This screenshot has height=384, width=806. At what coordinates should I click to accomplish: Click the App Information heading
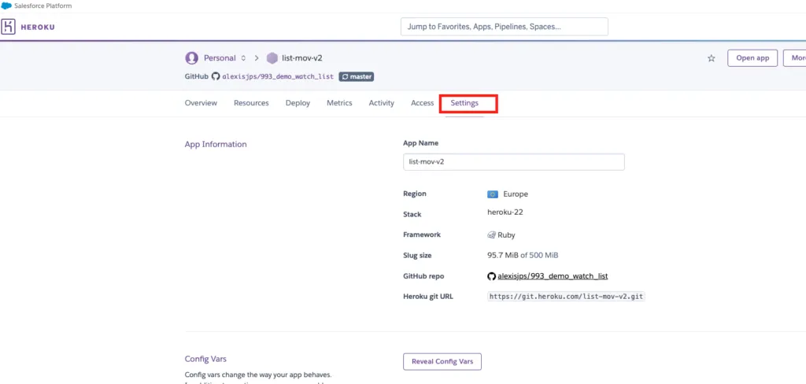pos(216,145)
